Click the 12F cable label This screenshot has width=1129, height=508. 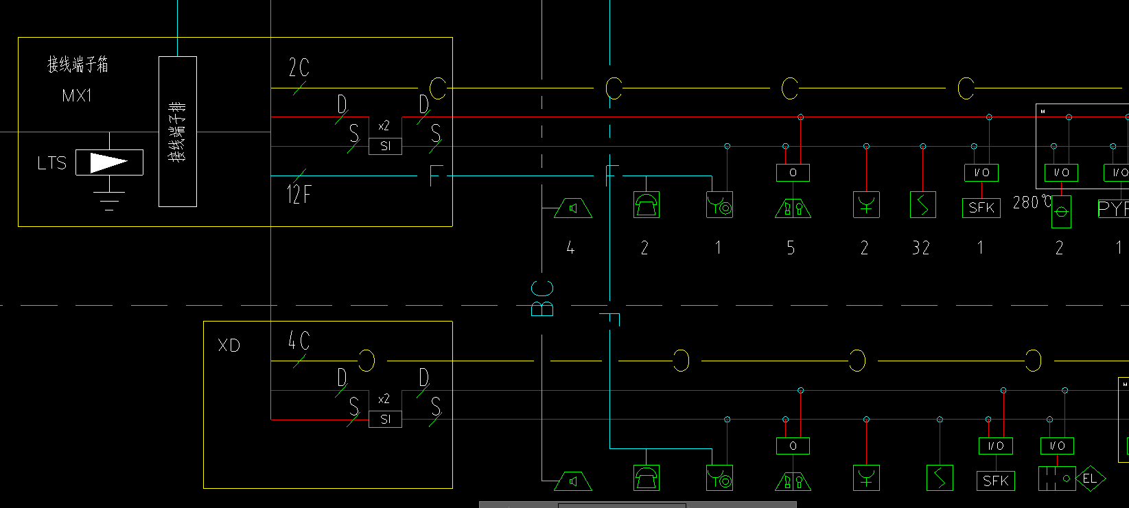[299, 194]
